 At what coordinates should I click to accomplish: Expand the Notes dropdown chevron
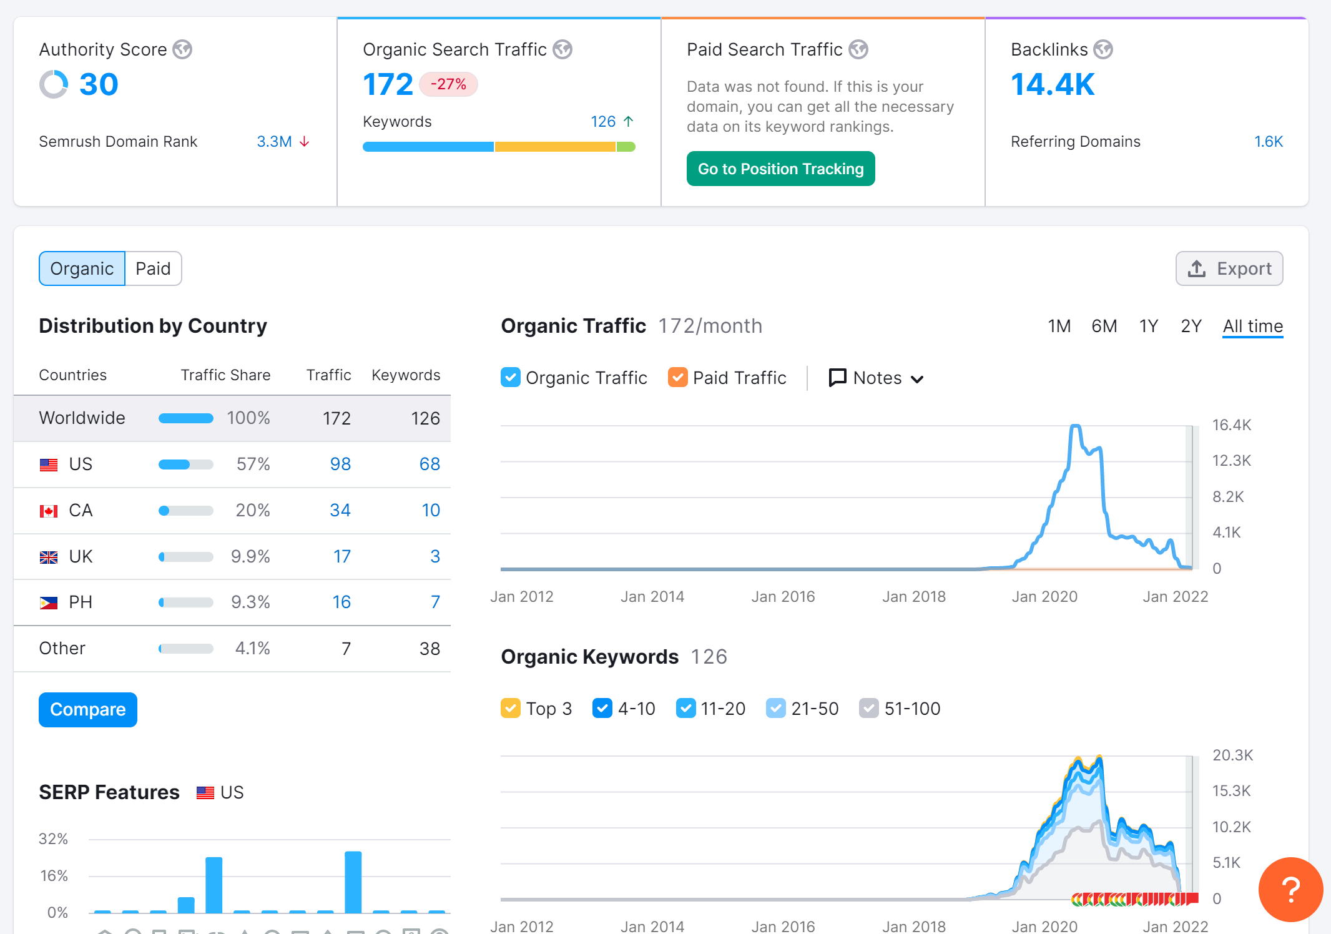coord(917,379)
